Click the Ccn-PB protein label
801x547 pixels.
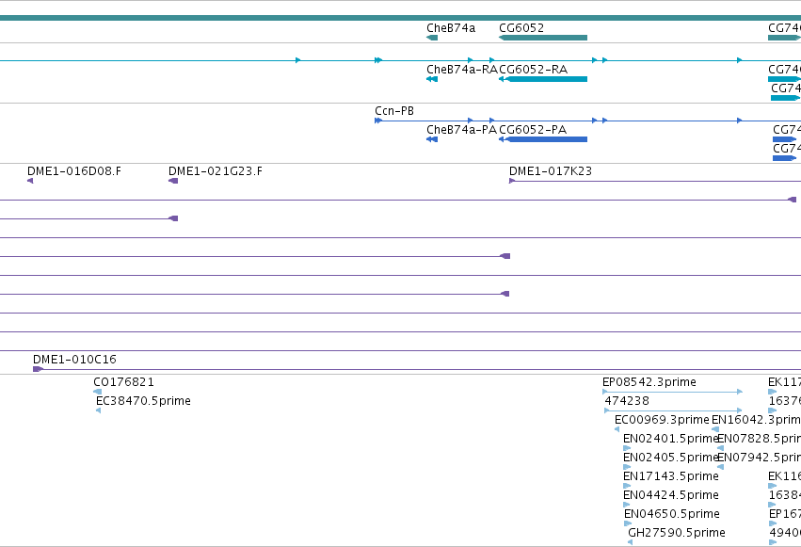393,111
